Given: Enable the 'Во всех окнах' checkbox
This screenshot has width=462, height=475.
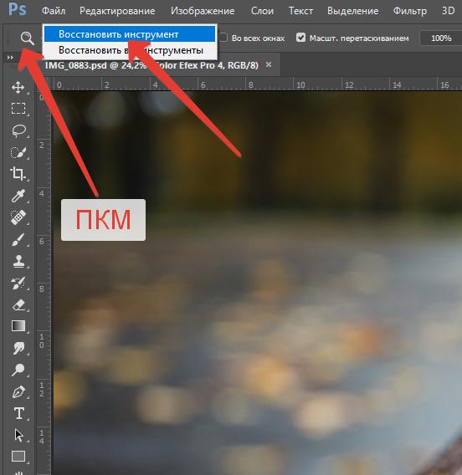Looking at the screenshot, I should tap(223, 38).
